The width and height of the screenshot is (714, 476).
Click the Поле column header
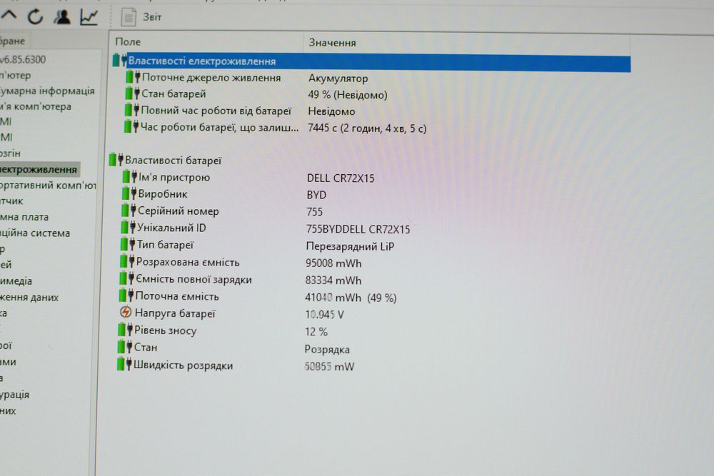point(128,42)
